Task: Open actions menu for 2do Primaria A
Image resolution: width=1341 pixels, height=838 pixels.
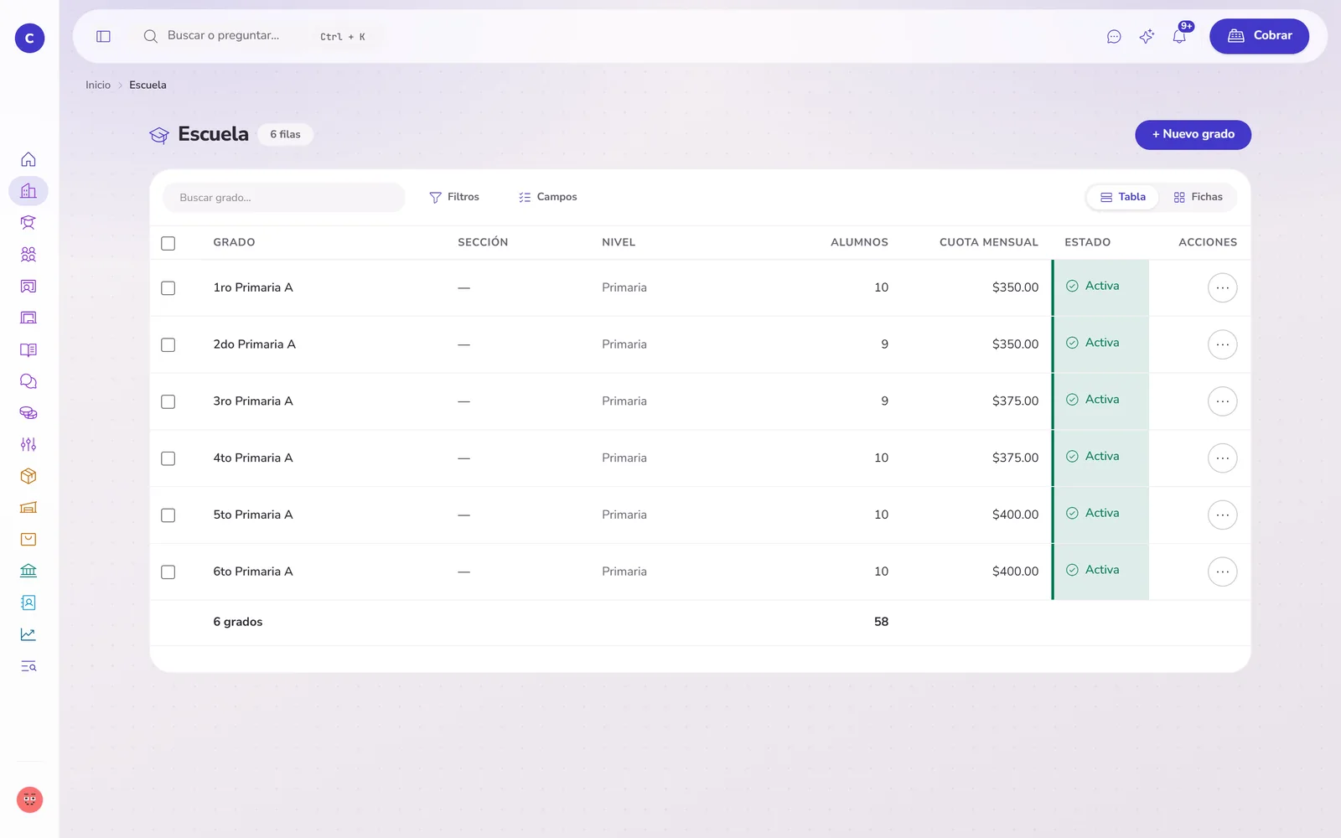Action: point(1222,344)
